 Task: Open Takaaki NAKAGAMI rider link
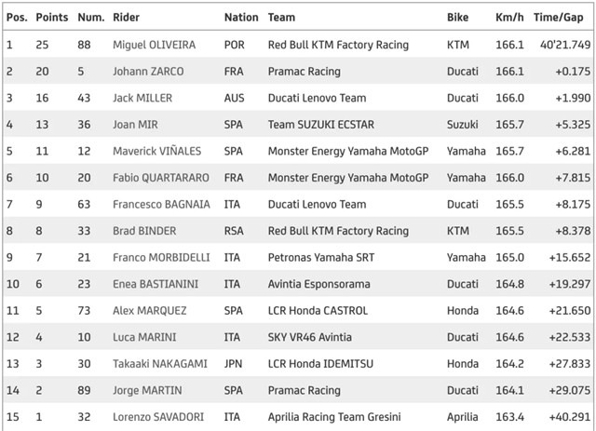[x=160, y=364]
